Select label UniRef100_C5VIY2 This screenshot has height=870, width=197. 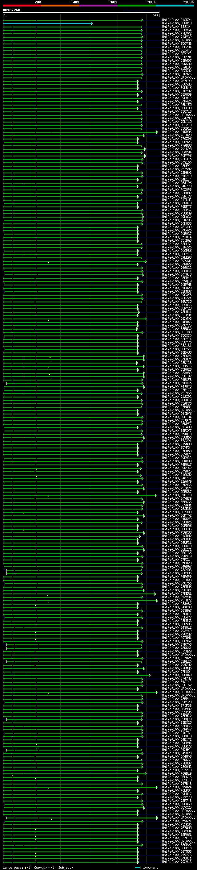point(177,54)
